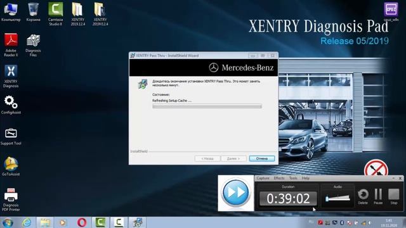The image size is (406, 228).
Task: Open the ConfigAssist desktop icon
Action: click(x=11, y=104)
